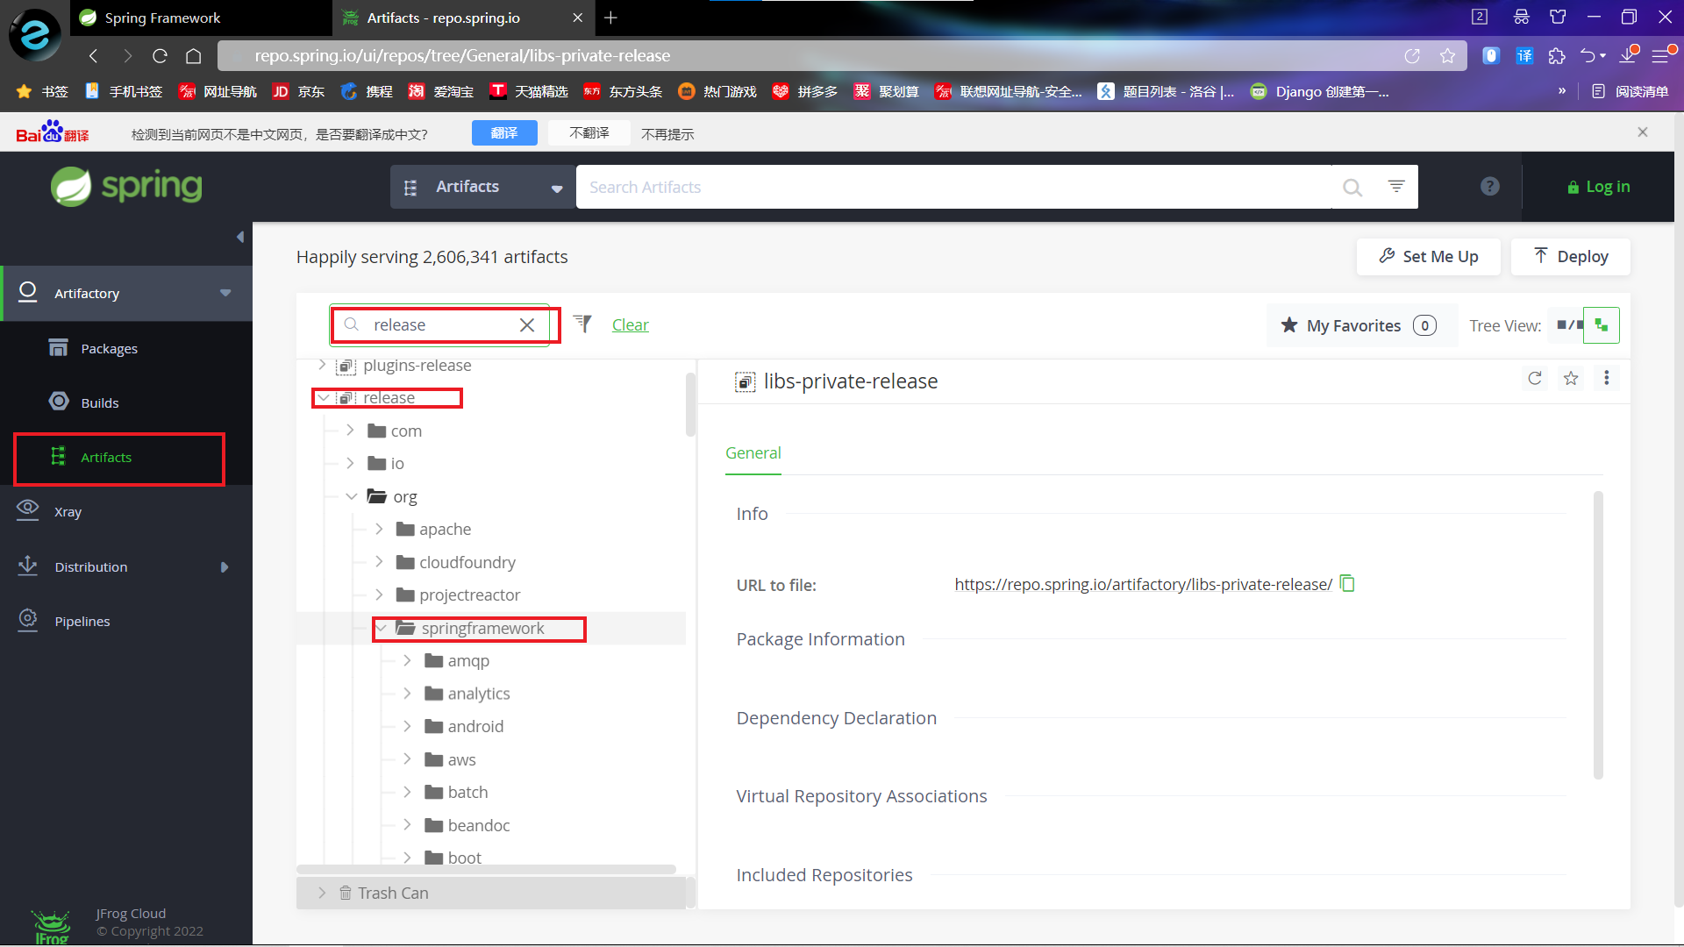Viewport: 1684px width, 947px height.
Task: Reload the page with refresh icon
Action: pos(160,56)
